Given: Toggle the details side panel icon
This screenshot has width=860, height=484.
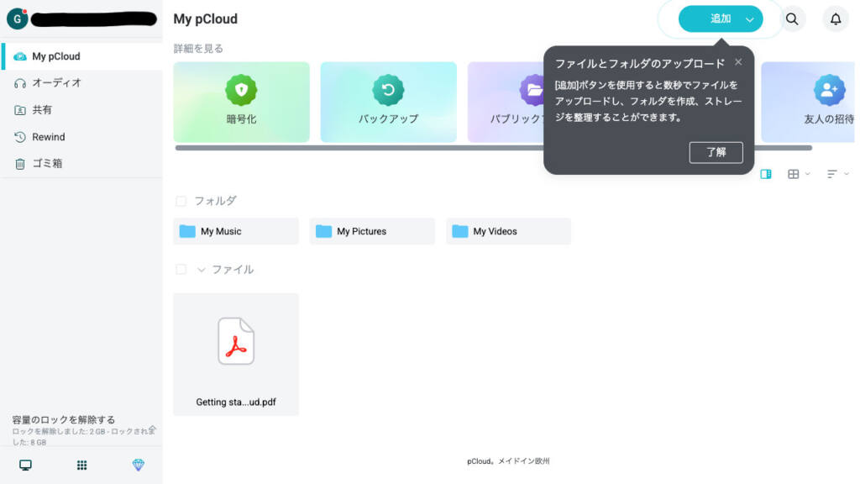Looking at the screenshot, I should click(x=766, y=174).
